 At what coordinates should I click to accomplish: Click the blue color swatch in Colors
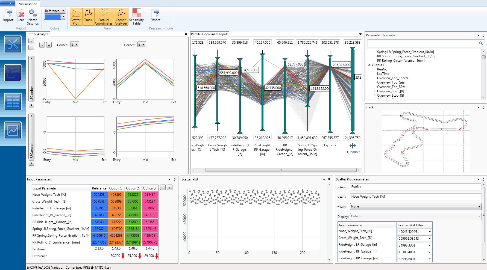(52, 17)
